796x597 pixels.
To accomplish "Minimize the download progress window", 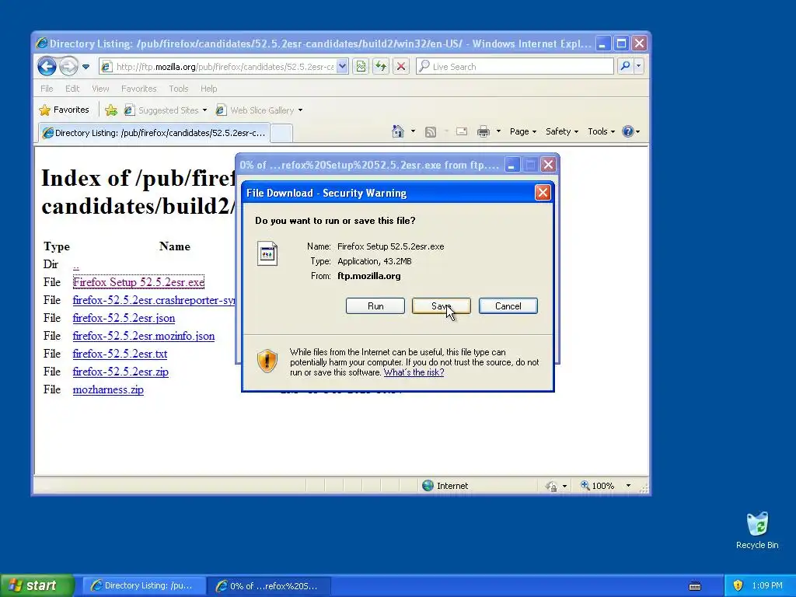I will point(512,165).
